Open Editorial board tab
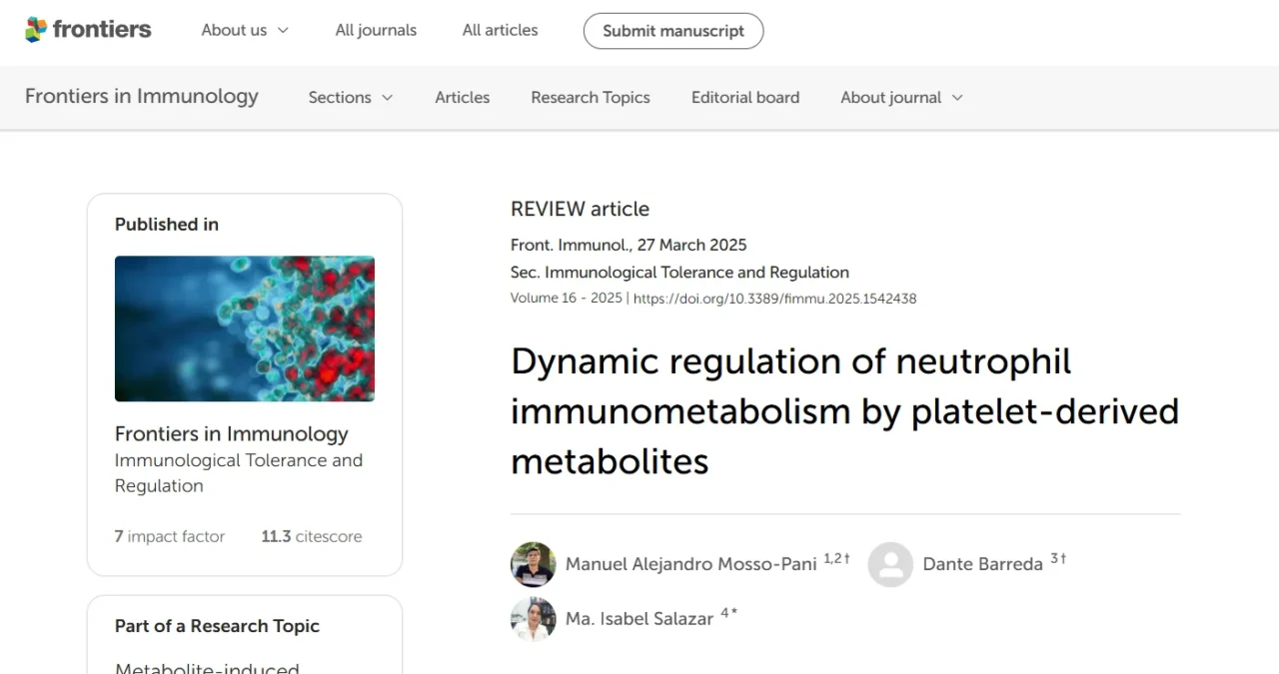The image size is (1279, 674). (x=745, y=98)
